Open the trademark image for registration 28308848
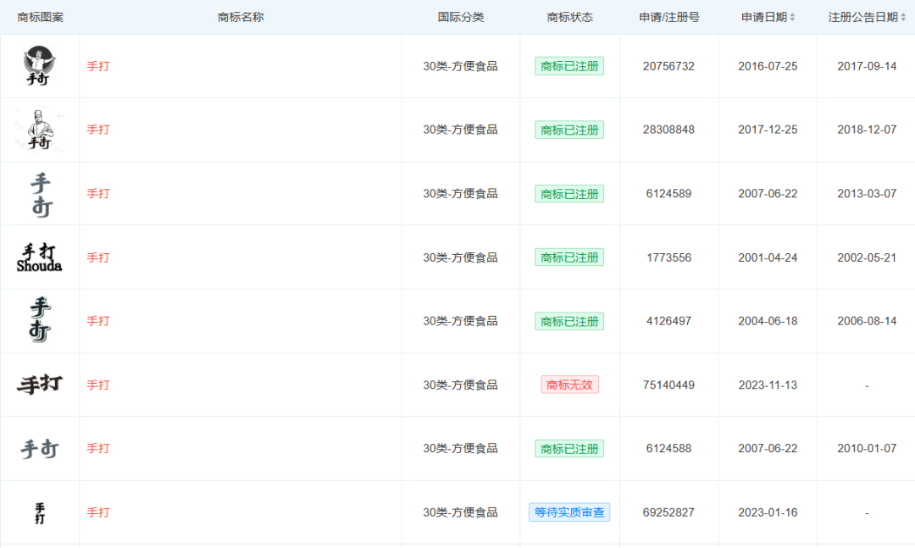915x548 pixels. tap(39, 130)
